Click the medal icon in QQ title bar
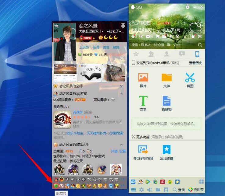 187,7
